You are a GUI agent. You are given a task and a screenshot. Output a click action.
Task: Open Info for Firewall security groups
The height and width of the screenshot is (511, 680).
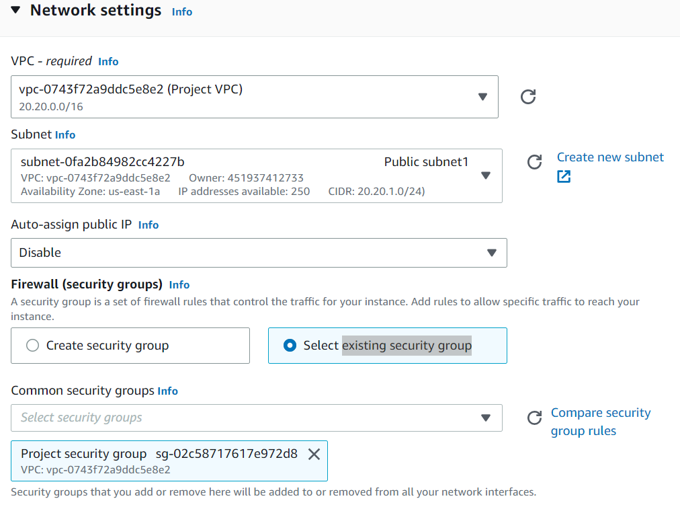click(x=179, y=284)
